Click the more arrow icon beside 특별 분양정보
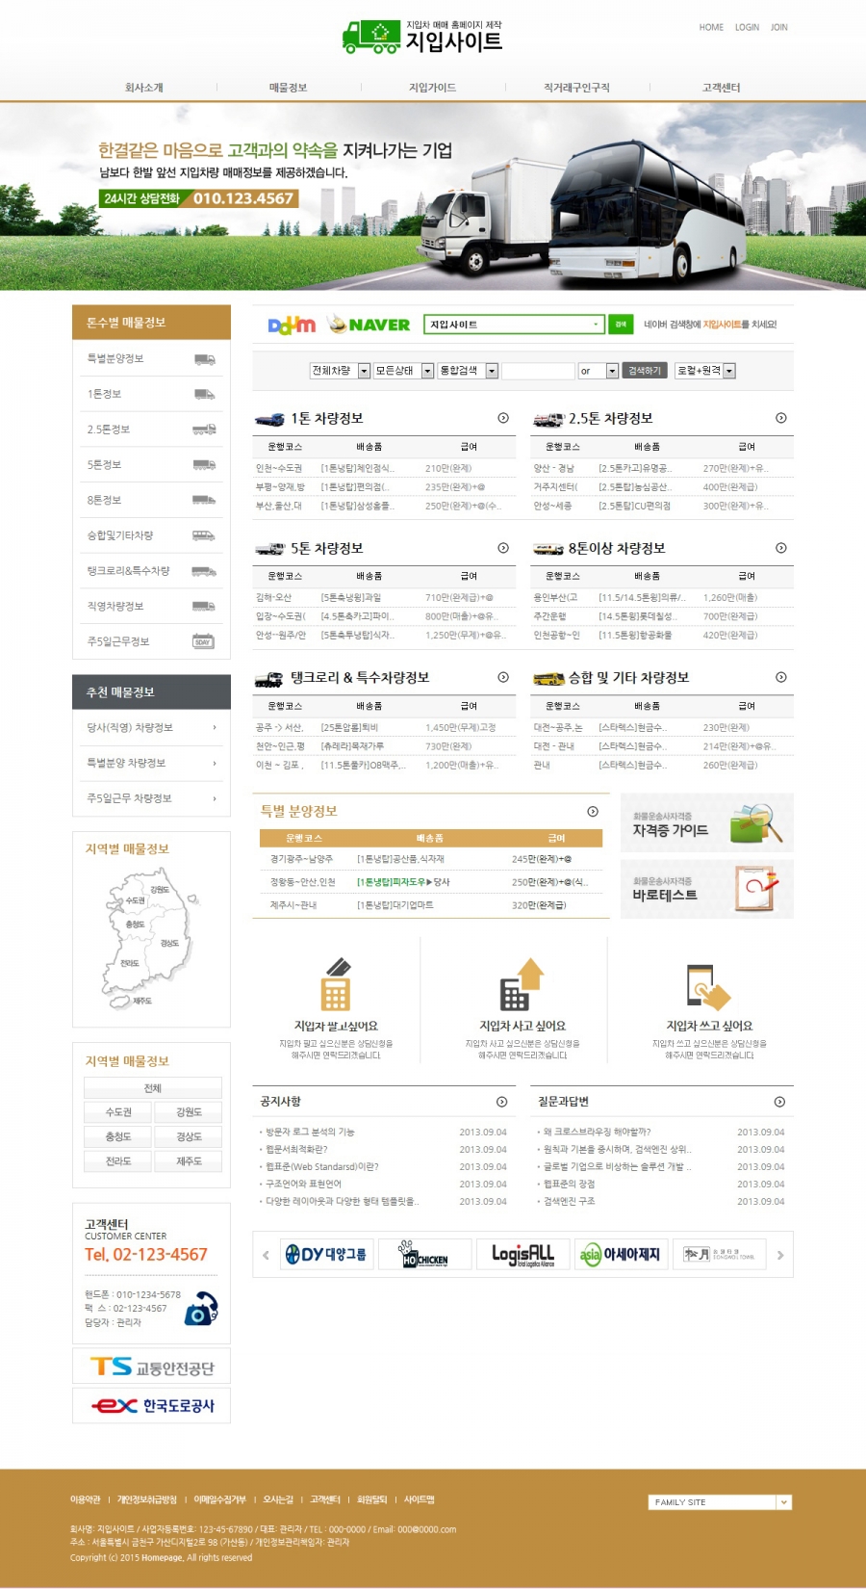 pyautogui.click(x=593, y=812)
